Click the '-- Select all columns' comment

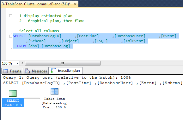(36, 31)
